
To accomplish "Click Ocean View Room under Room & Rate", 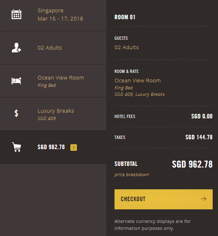I will 137,81.
